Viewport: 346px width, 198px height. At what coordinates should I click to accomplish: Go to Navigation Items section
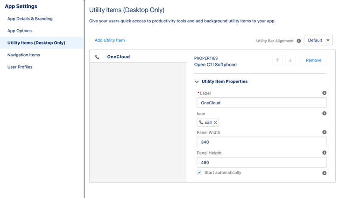(x=24, y=55)
